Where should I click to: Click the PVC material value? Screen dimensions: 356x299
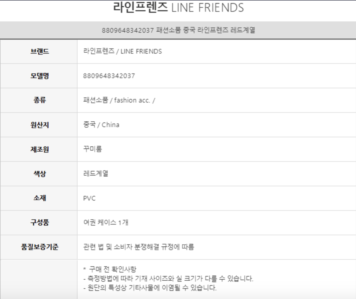click(89, 198)
